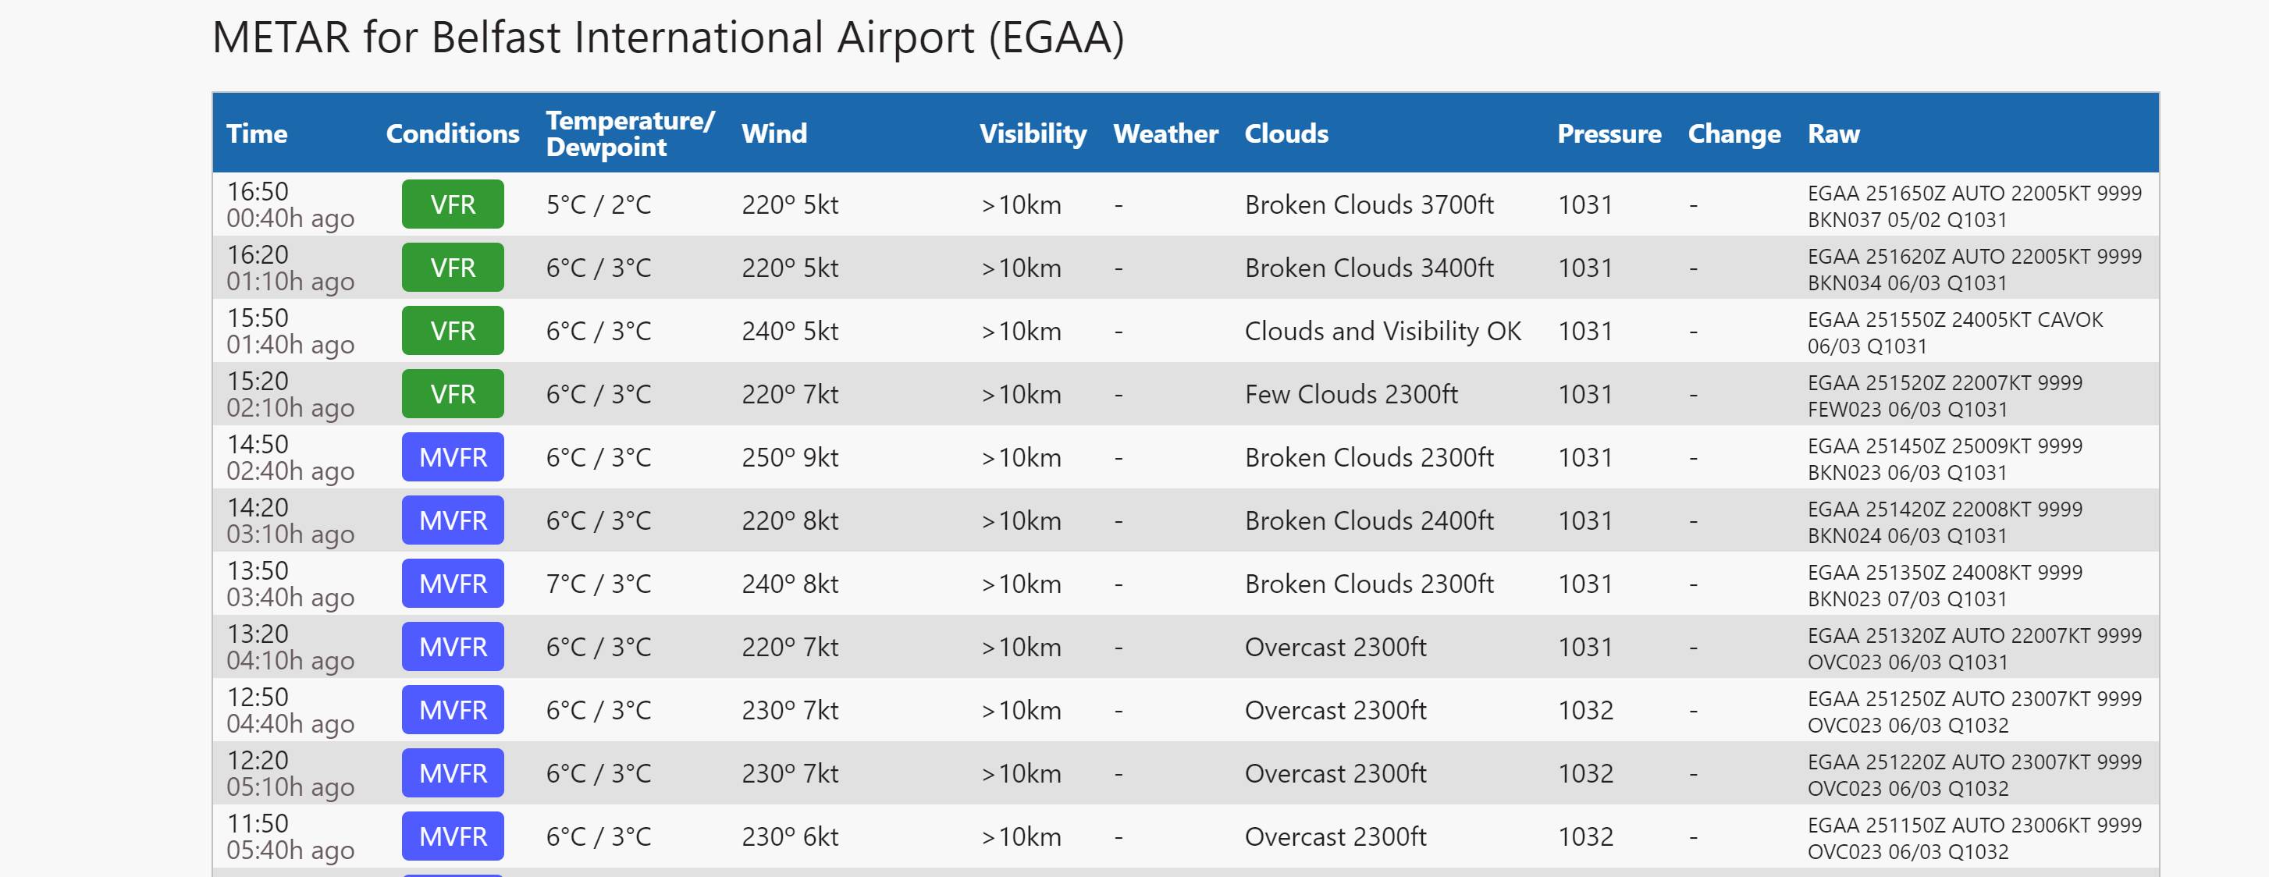Click the Few Clouds 2300ft cell
2269x877 pixels.
pos(1351,395)
